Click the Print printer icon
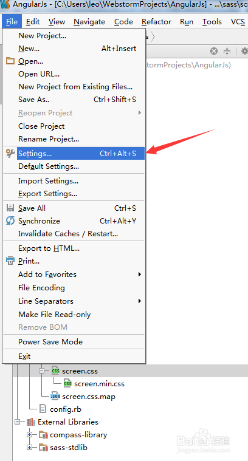The width and height of the screenshot is (248, 461). (10, 261)
